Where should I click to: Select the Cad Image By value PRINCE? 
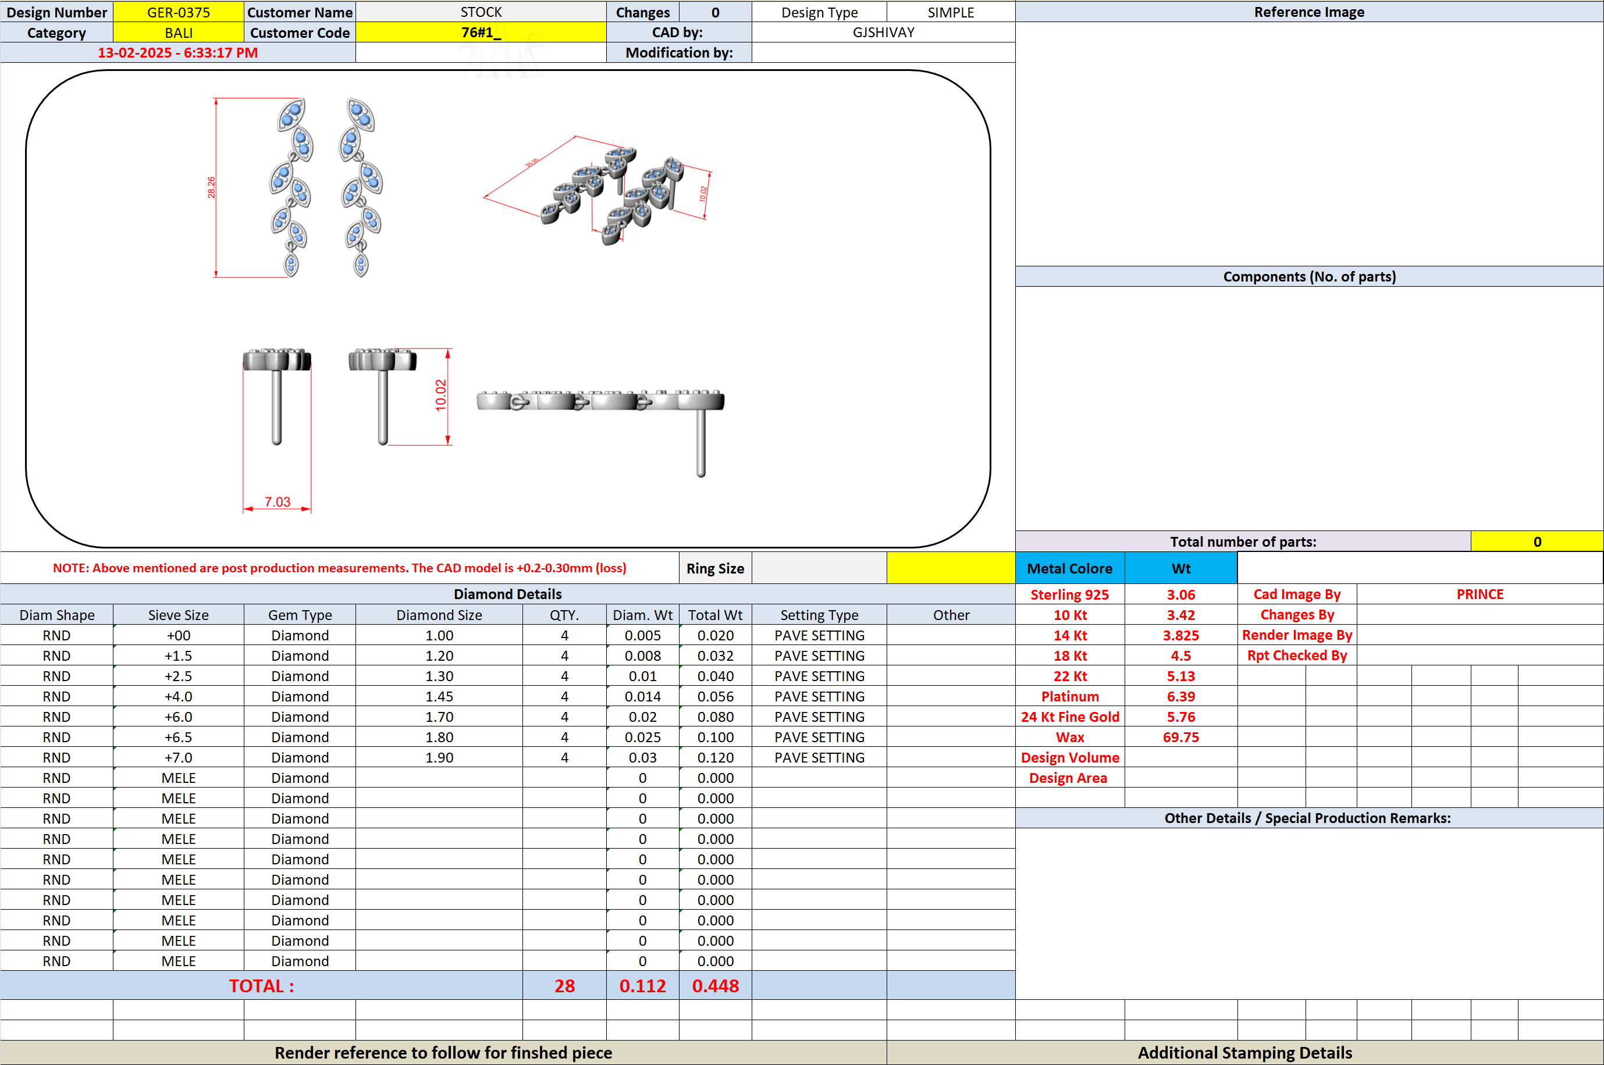click(x=1479, y=594)
